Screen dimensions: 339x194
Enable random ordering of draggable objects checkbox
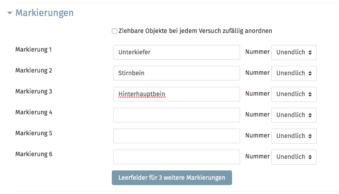point(114,31)
